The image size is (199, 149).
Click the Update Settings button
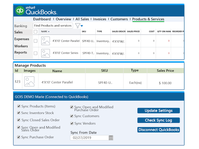click(x=159, y=111)
